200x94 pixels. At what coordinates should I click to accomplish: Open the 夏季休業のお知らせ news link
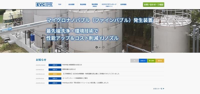tap(69, 69)
